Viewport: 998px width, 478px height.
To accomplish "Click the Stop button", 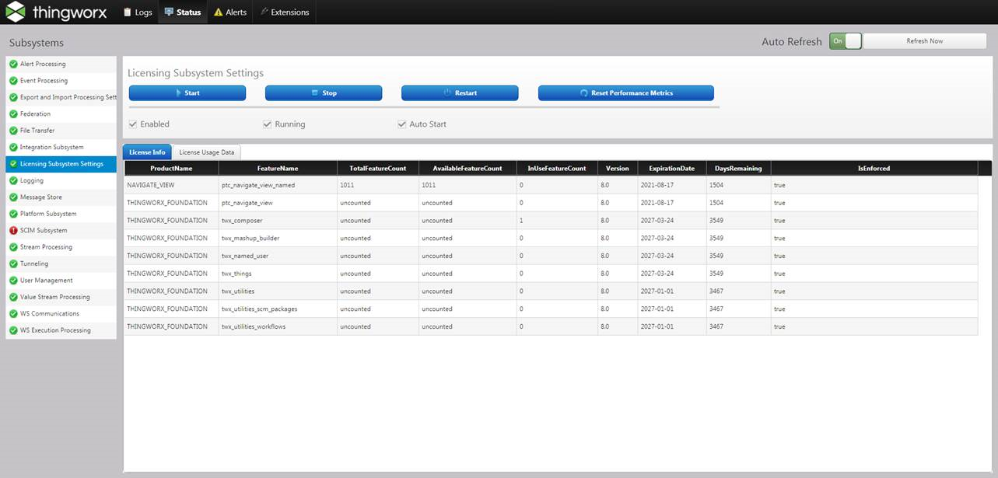I will coord(324,93).
